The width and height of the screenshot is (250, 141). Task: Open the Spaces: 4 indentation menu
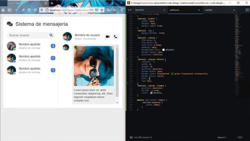point(221,137)
